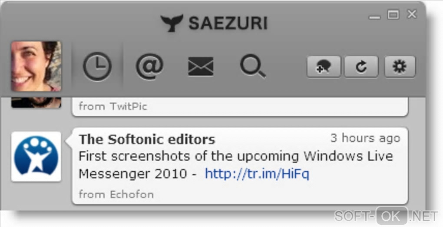This screenshot has height=227, width=443.
Task: Click the partially hidden avatar above the Softonic tweet
Action: coord(36,103)
